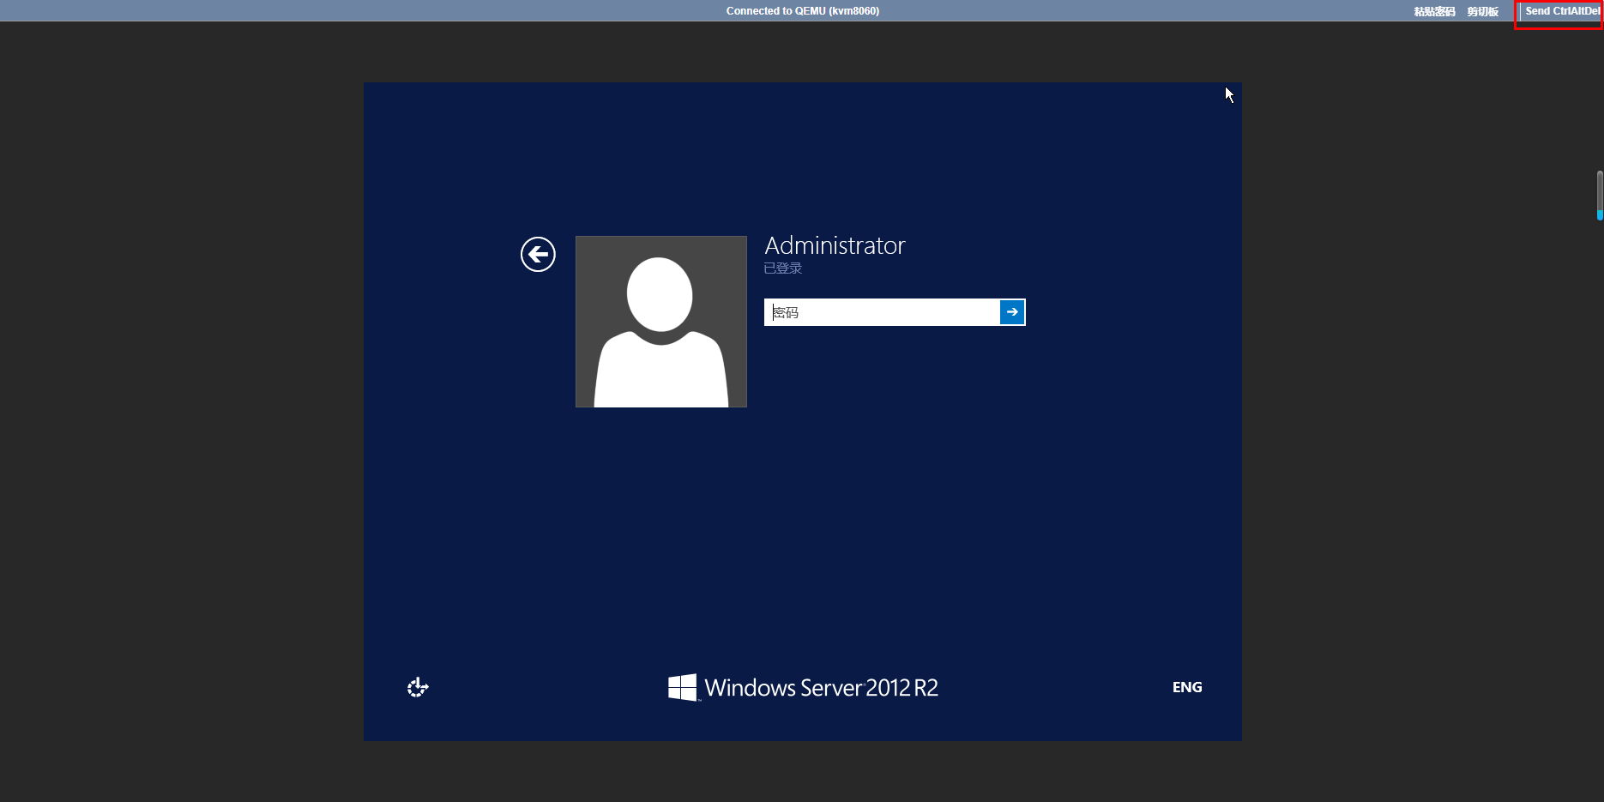Open the 剪切板 clipboard option
Viewport: 1604px width, 802px height.
click(1482, 11)
